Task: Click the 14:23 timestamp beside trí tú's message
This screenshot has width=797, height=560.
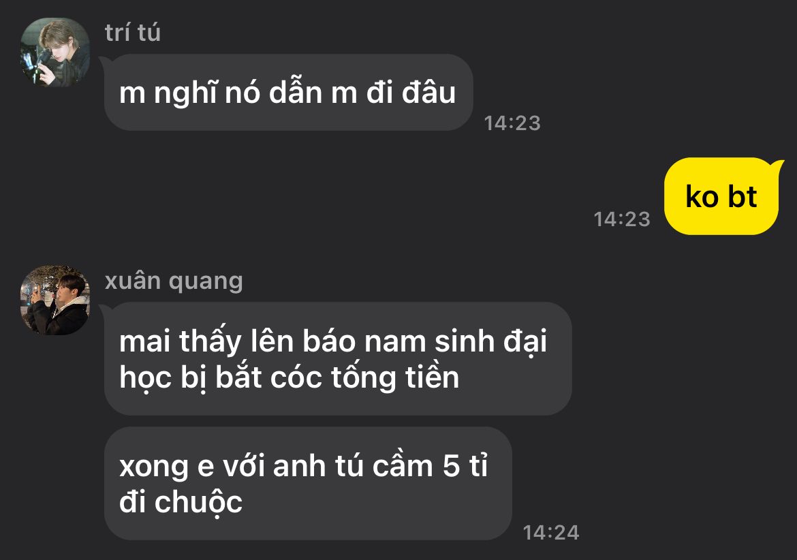Action: pos(512,123)
